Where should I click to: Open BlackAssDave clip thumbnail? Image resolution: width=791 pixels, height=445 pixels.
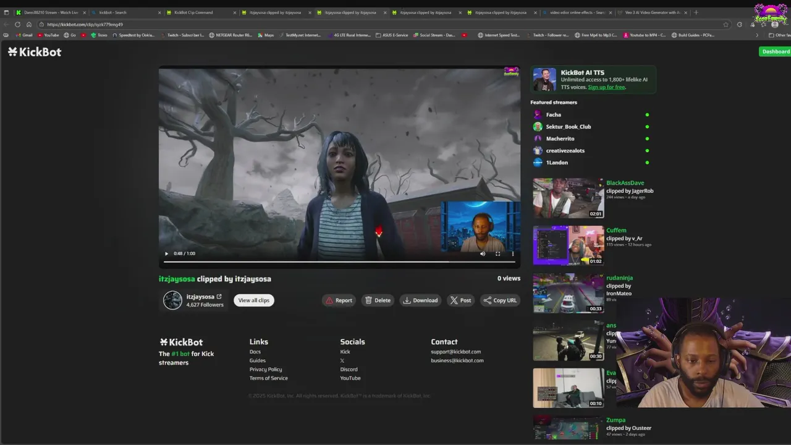[x=568, y=198]
